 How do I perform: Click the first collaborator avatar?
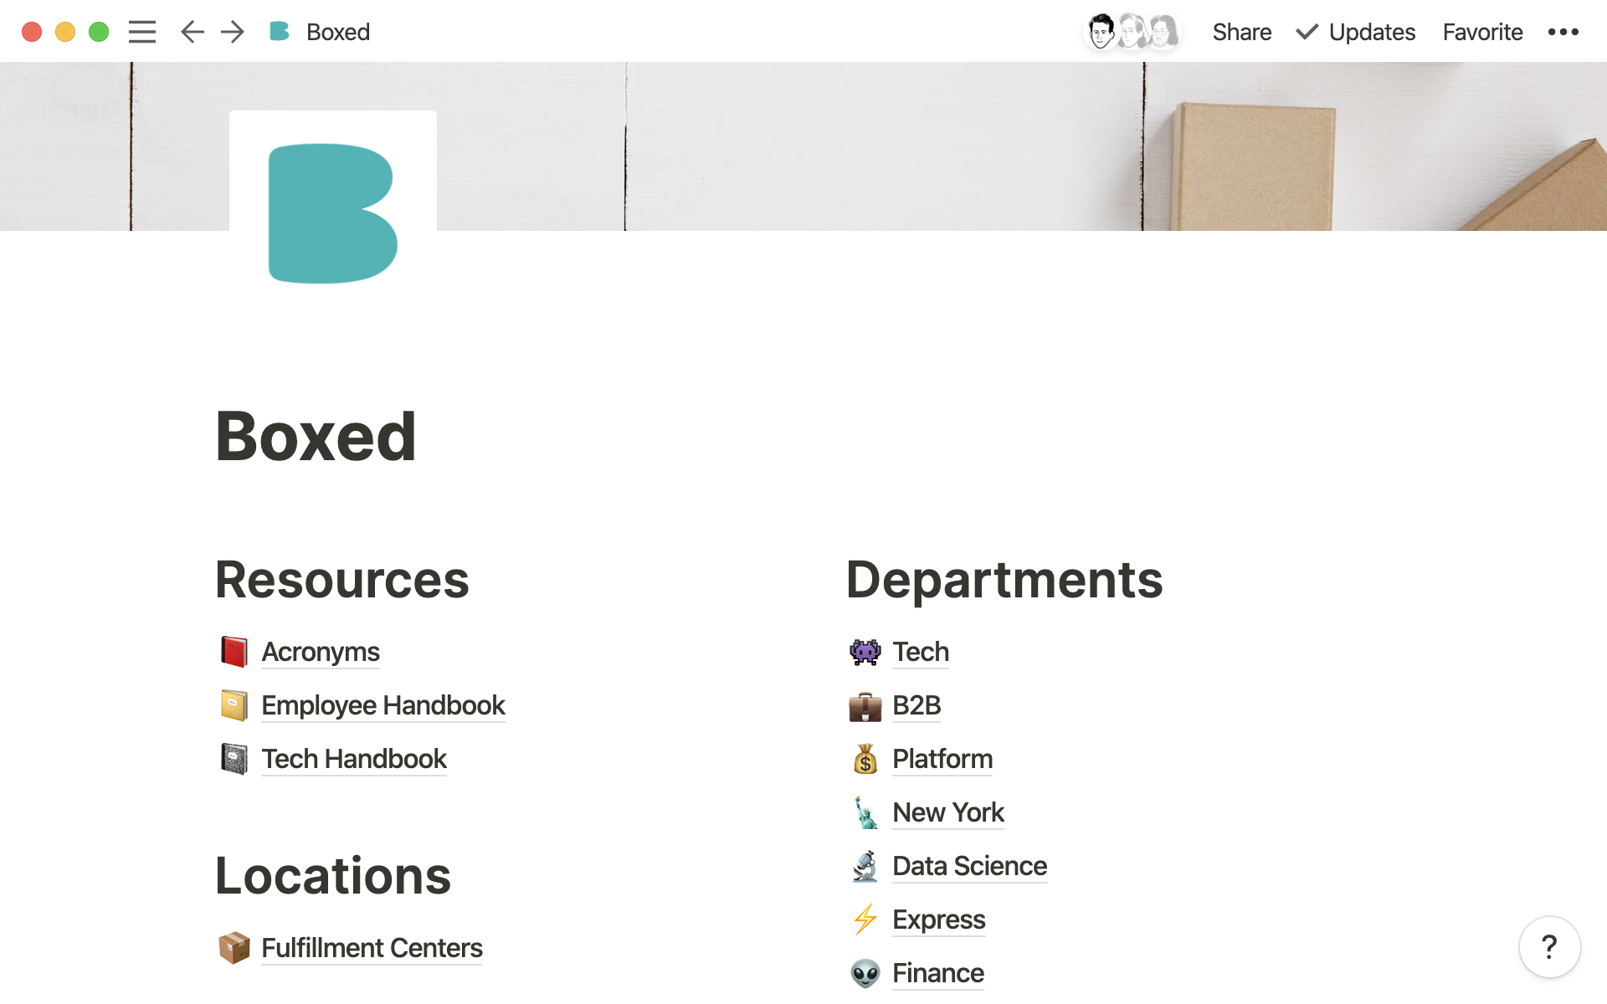pos(1101,32)
